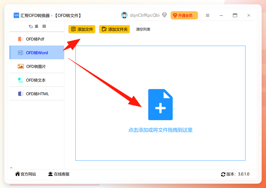This screenshot has height=188, width=266.
Task: Click the title 汇帮OFD转换器
Action: coord(35,16)
